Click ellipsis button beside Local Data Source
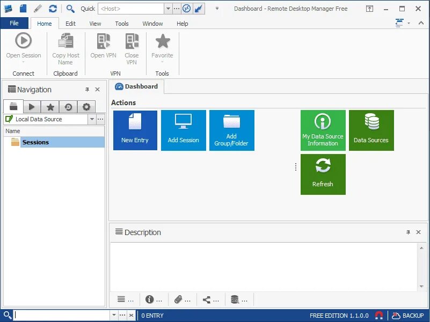The image size is (430, 322). pyautogui.click(x=100, y=119)
